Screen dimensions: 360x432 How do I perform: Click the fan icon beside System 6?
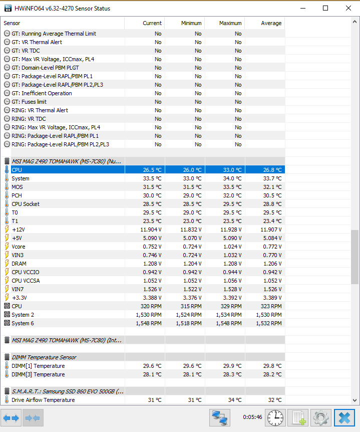point(7,323)
